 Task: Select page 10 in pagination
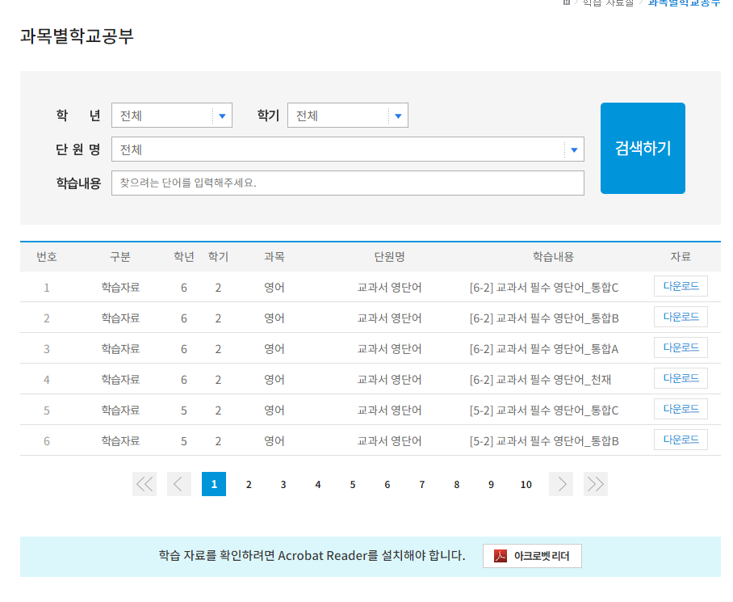tap(526, 485)
